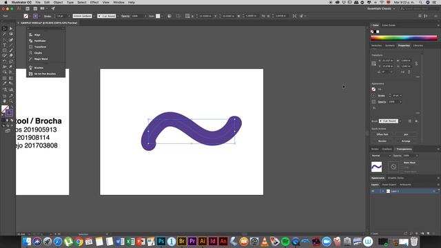Click the fill/stroke swap indicator in toolbar
The image size is (441, 248).
[x=11, y=107]
